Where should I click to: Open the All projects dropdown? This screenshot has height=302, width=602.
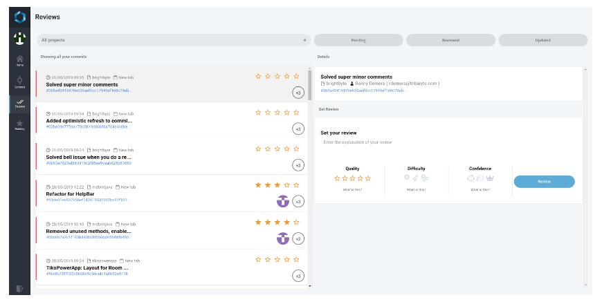click(174, 40)
